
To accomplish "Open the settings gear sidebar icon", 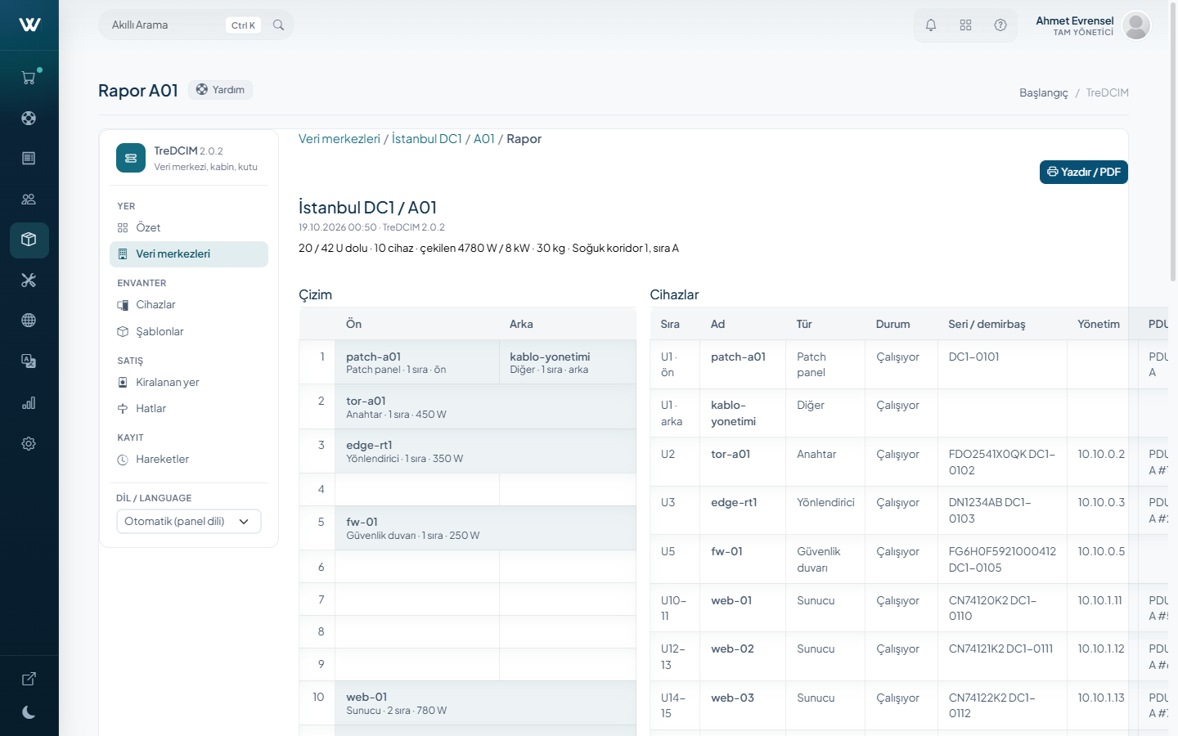I will coord(29,443).
